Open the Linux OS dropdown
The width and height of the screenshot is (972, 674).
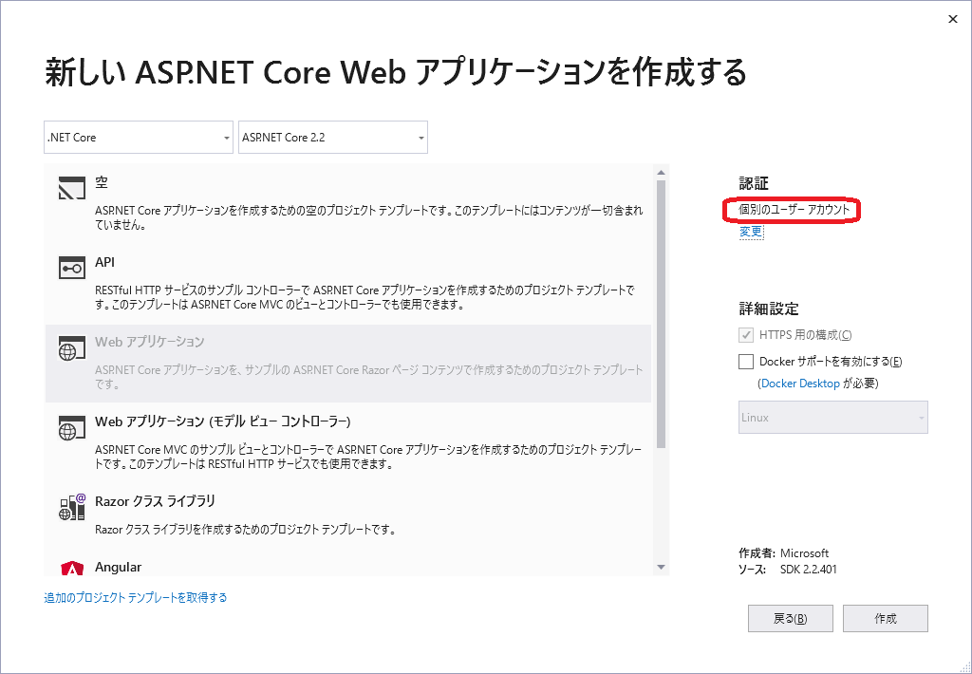pyautogui.click(x=833, y=418)
